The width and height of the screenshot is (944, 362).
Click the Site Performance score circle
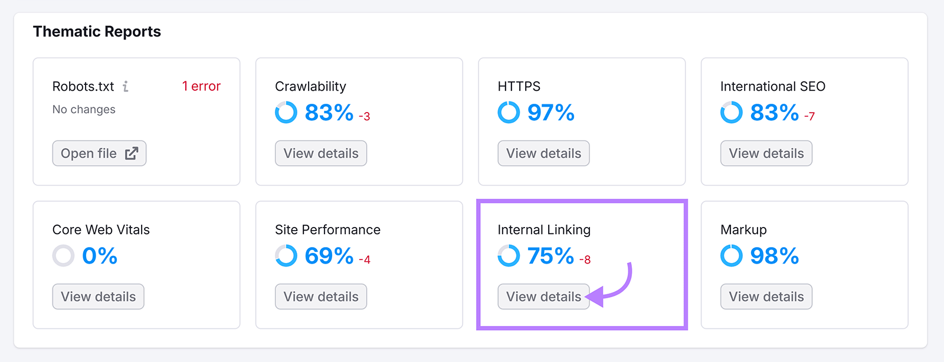[286, 256]
